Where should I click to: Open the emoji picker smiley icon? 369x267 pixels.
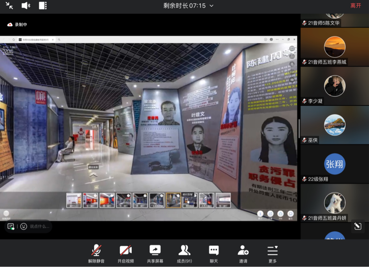(23, 227)
